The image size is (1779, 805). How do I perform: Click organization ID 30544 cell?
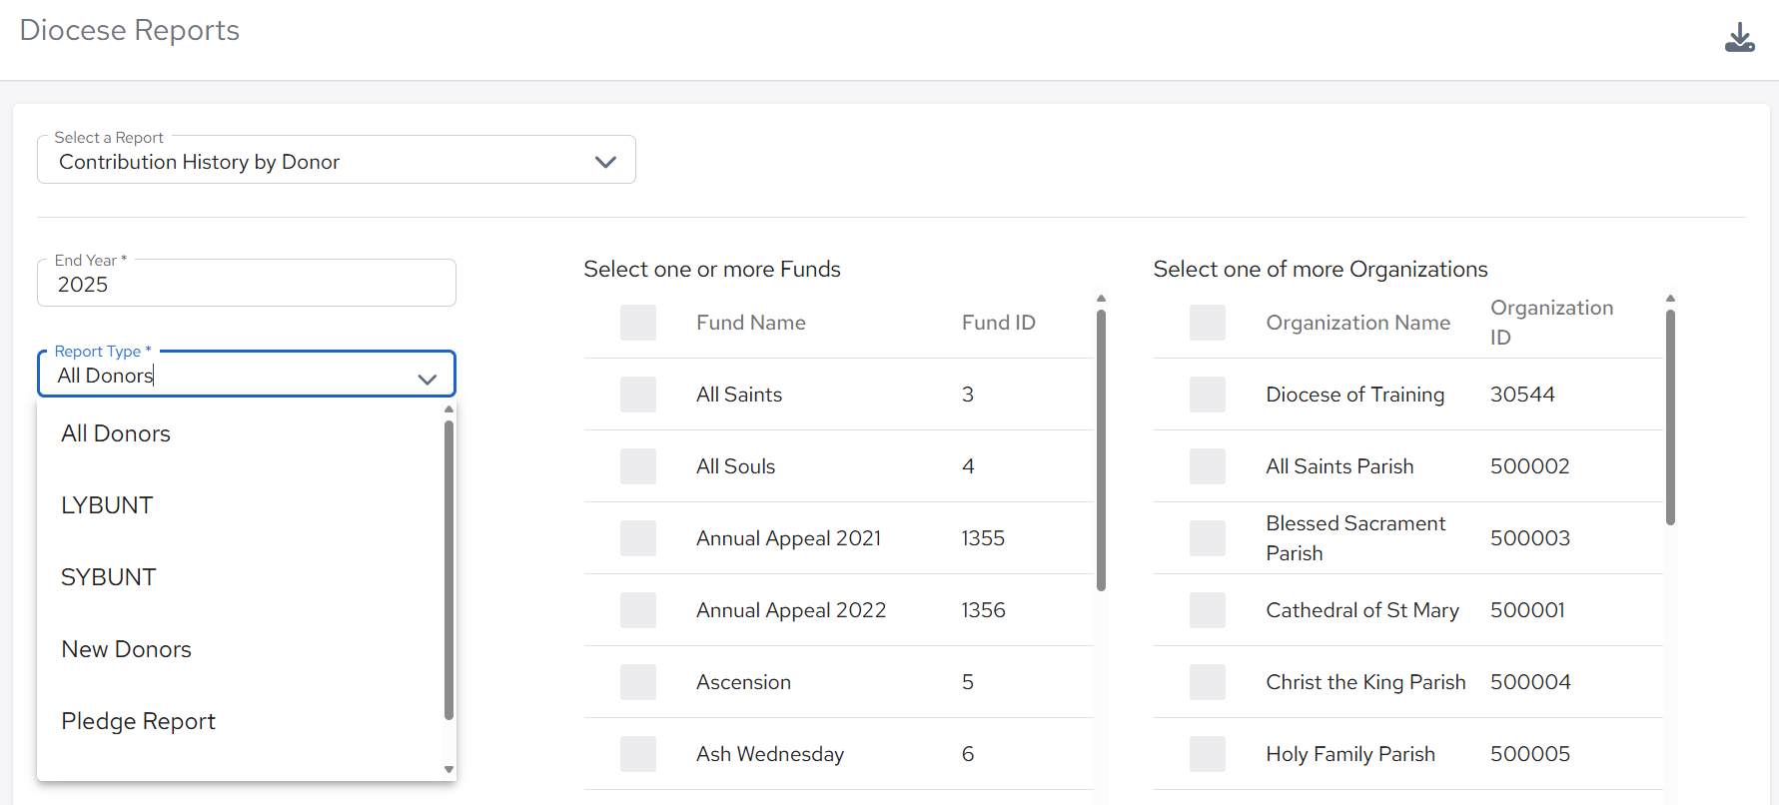1522,395
